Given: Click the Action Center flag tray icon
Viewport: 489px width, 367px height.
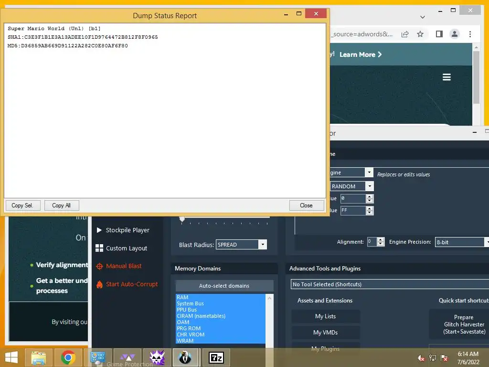Looking at the screenshot, I should click(444, 358).
